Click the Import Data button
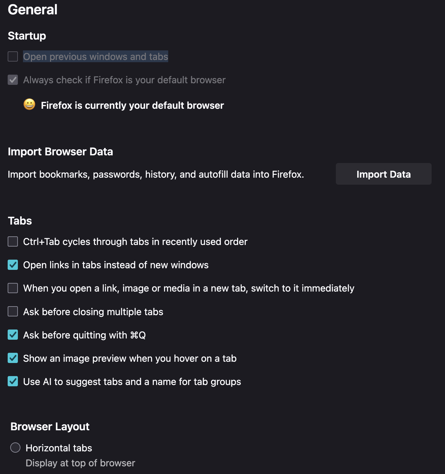 coord(383,174)
